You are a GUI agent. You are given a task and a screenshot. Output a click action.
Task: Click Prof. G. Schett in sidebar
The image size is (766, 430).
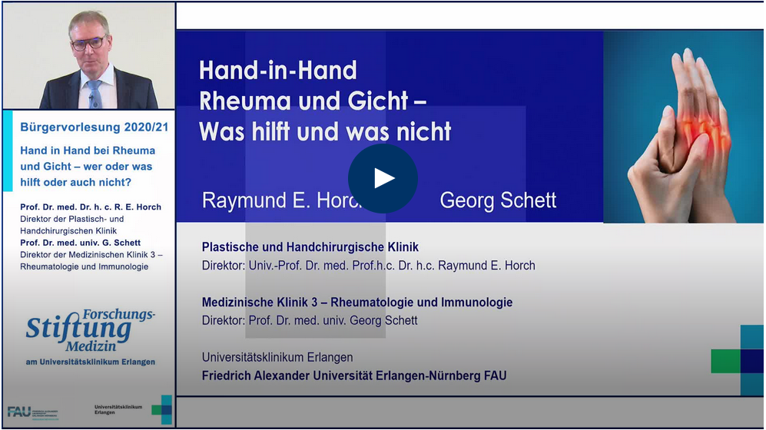point(81,243)
